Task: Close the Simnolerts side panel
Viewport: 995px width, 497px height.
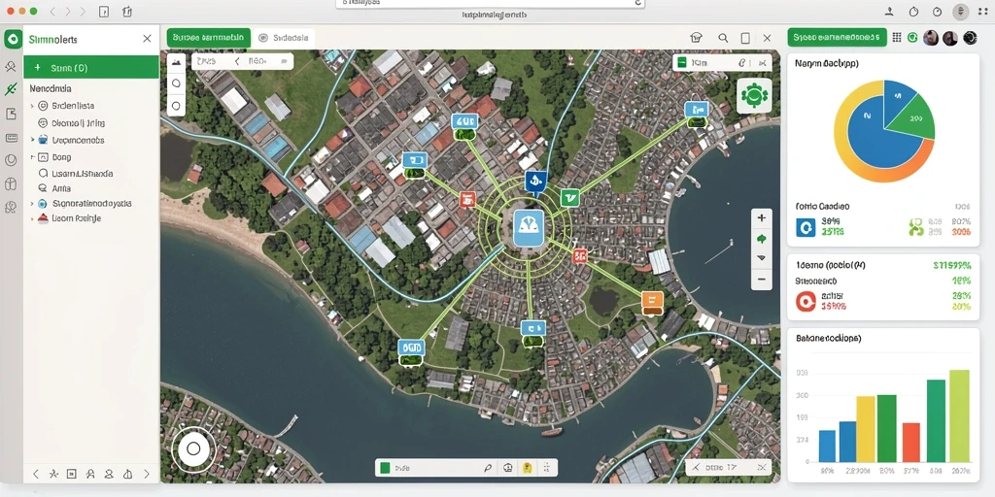Action: tap(148, 39)
